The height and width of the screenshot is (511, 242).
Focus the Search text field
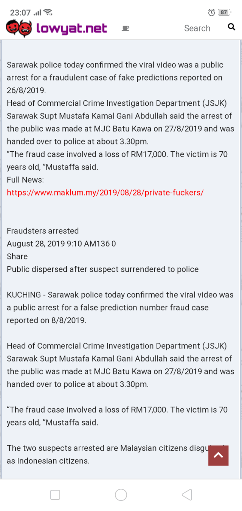(197, 28)
